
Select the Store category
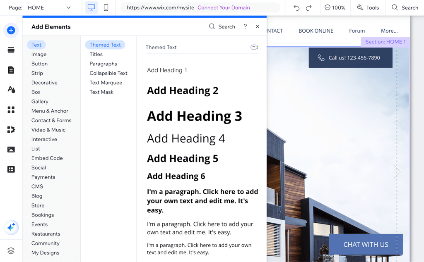[38, 205]
